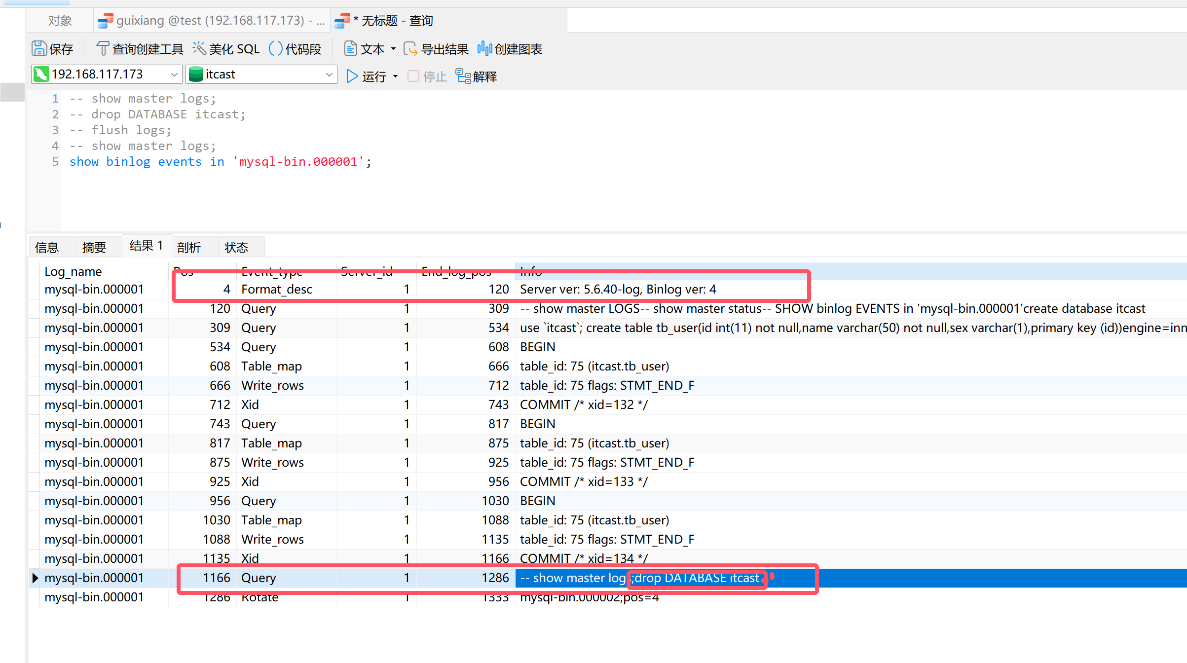The image size is (1187, 663).
Task: Click Create Chart (创建图表) icon
Action: (x=484, y=48)
